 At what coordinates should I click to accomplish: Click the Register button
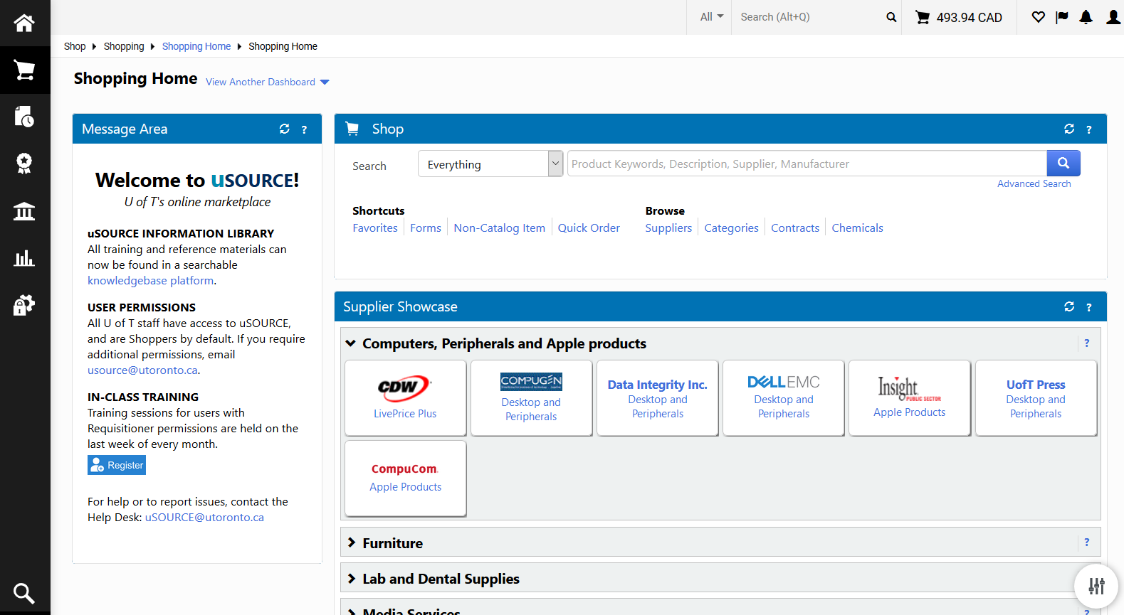[x=117, y=465]
